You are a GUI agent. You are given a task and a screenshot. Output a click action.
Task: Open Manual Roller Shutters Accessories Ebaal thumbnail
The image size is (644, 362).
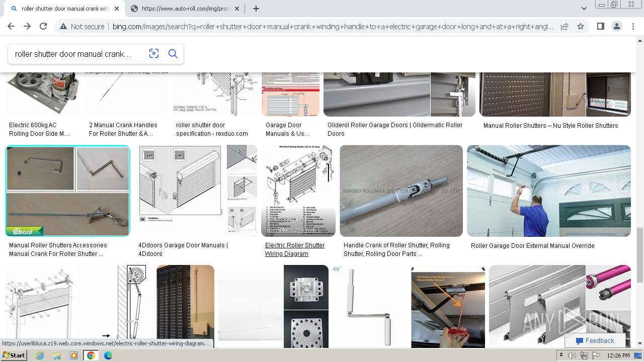(68, 191)
